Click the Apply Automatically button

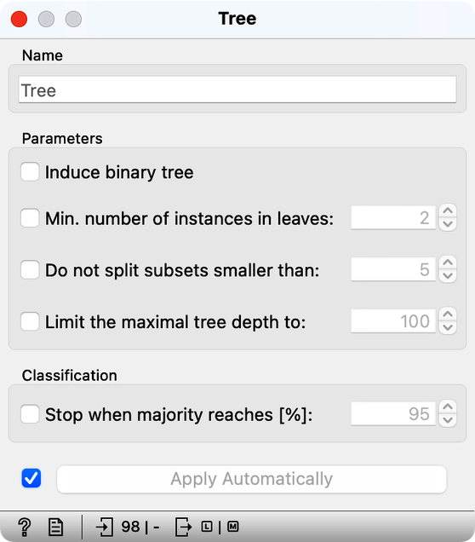tap(252, 479)
